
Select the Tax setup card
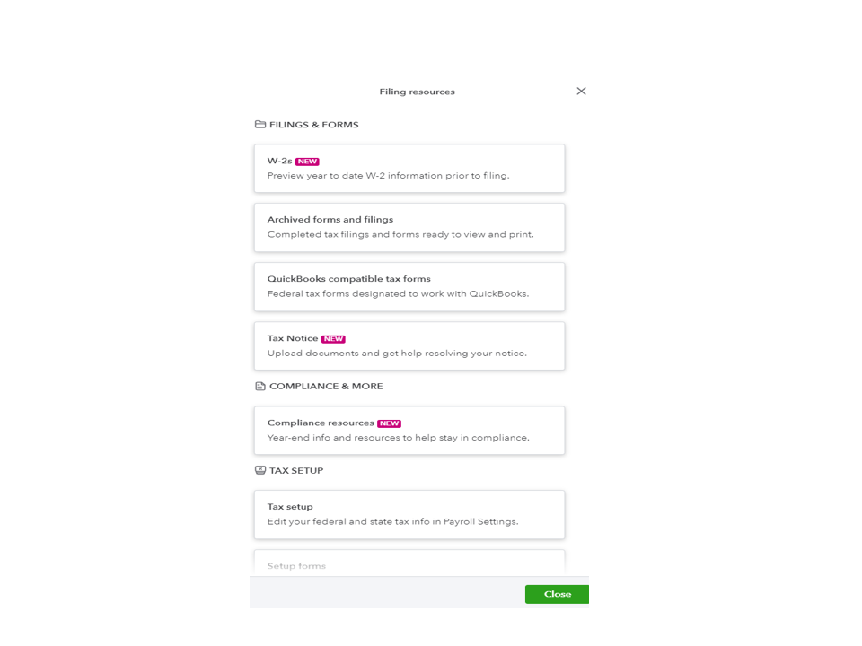[x=409, y=514]
